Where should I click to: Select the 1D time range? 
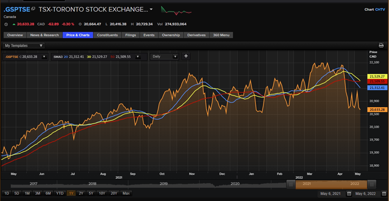tap(6, 193)
